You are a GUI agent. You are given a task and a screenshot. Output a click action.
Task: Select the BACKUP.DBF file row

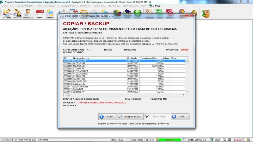click(x=124, y=79)
